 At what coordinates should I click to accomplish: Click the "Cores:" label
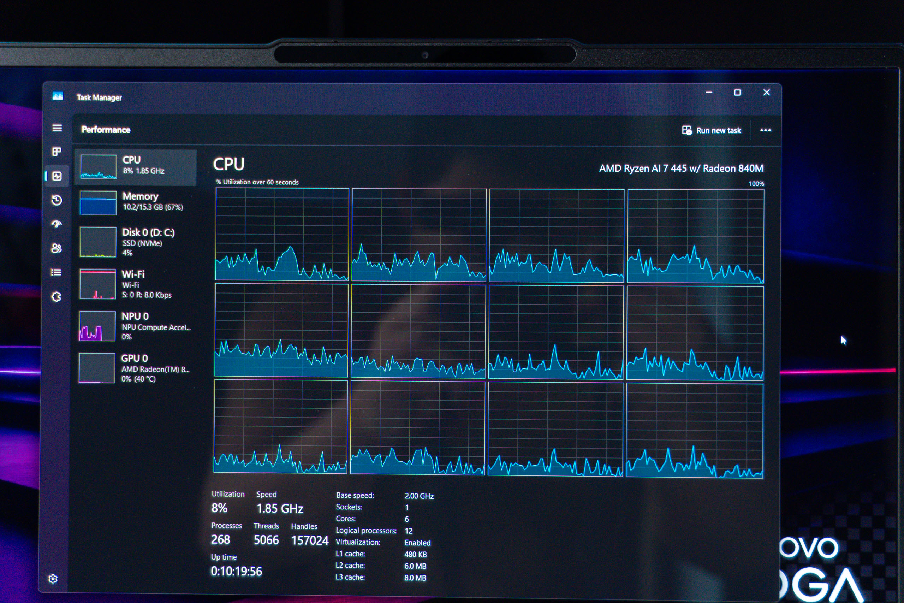click(346, 519)
